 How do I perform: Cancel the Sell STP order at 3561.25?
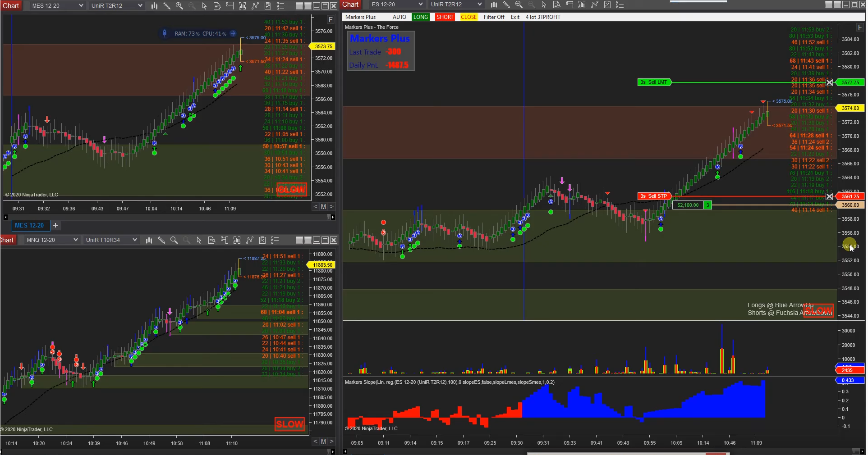pos(829,196)
